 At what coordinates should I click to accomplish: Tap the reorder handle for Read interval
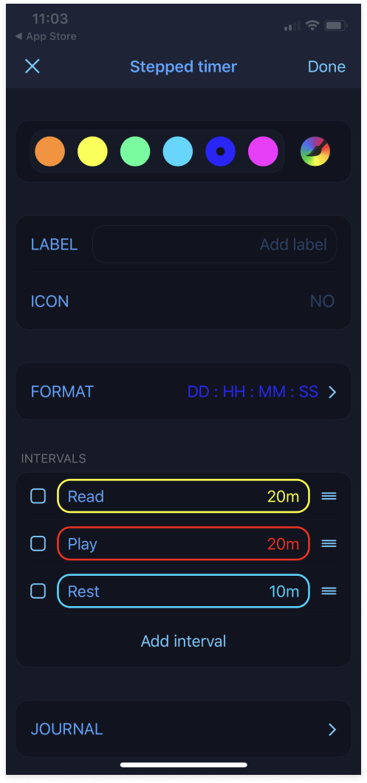tap(329, 497)
